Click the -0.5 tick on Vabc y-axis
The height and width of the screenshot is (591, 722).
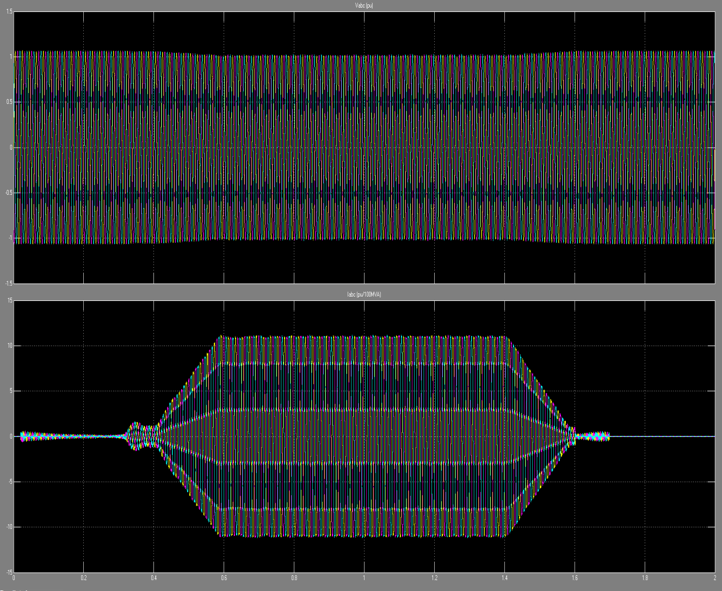point(8,193)
